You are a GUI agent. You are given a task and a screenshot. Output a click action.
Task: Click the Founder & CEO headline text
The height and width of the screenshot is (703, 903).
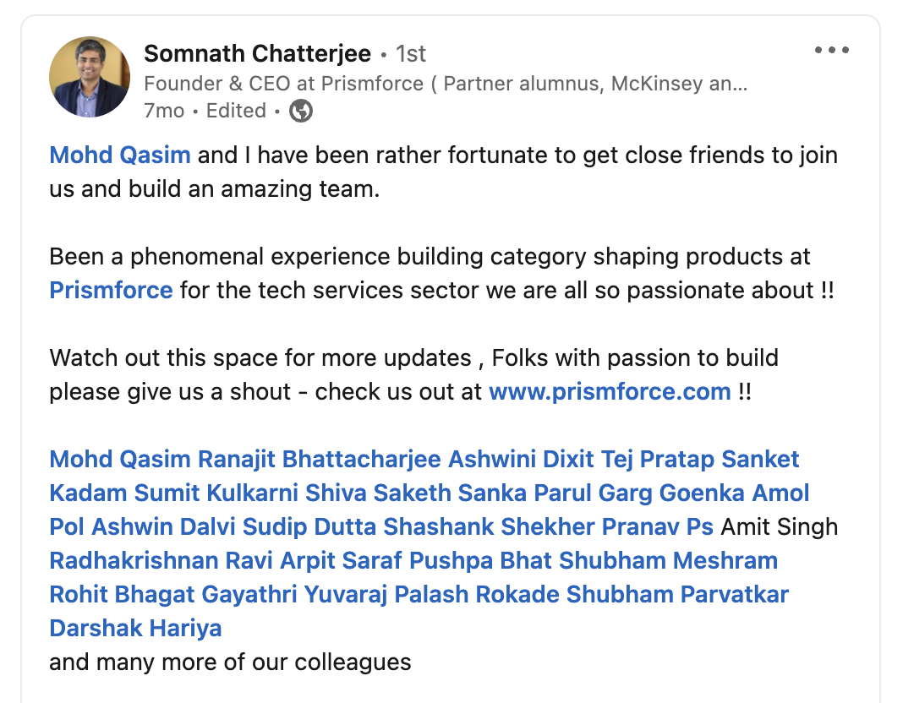click(446, 84)
